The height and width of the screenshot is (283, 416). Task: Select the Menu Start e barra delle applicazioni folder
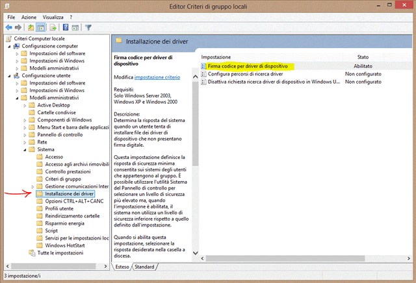73,127
